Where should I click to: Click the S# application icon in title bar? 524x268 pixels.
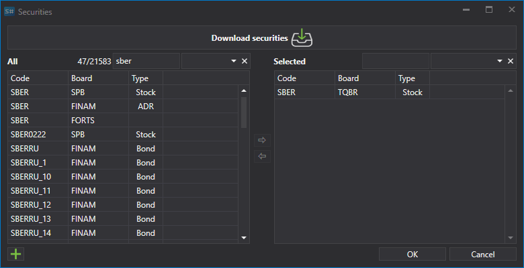pos(9,11)
